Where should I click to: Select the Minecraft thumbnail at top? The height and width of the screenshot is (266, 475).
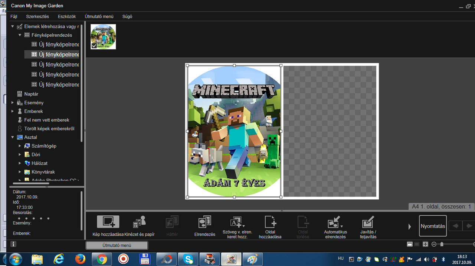pyautogui.click(x=103, y=37)
